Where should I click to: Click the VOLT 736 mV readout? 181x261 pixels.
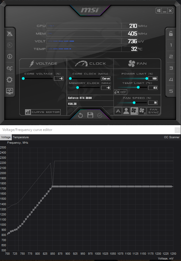coord(132,41)
